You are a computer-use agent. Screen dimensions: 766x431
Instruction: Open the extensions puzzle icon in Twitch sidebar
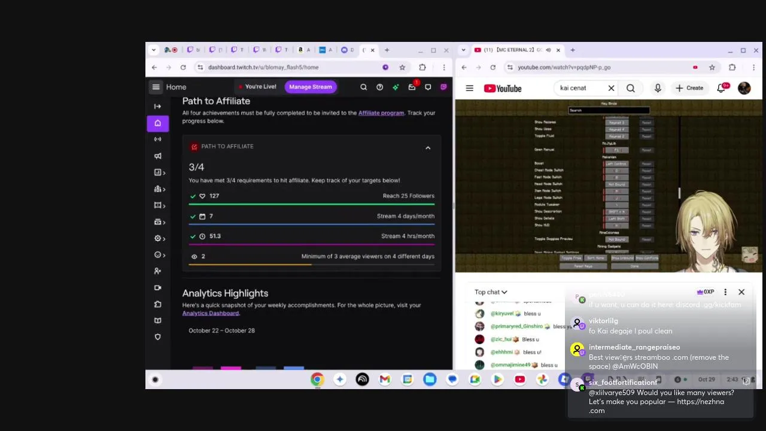[x=157, y=304]
